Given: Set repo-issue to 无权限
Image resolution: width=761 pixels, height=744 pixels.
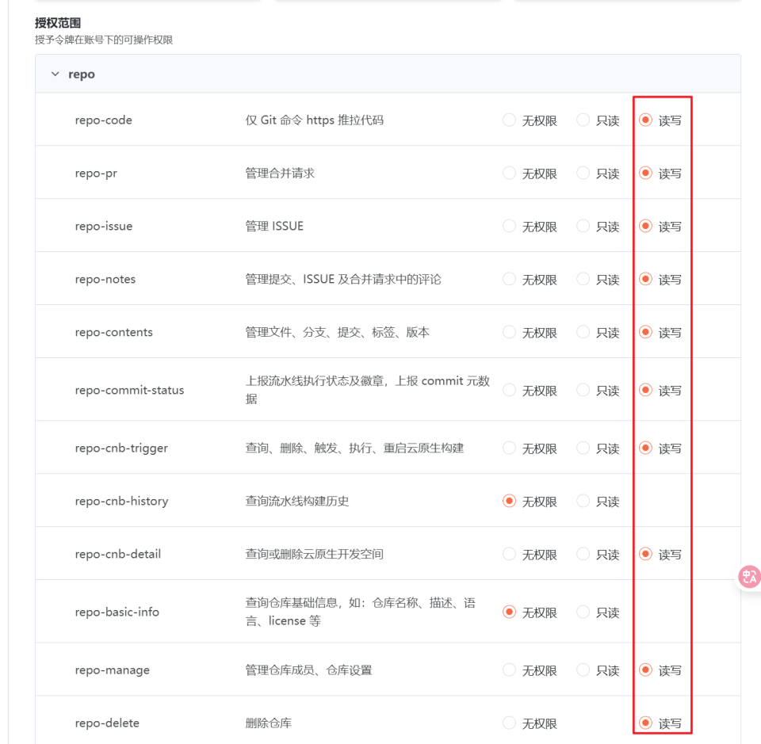Looking at the screenshot, I should pyautogui.click(x=509, y=226).
